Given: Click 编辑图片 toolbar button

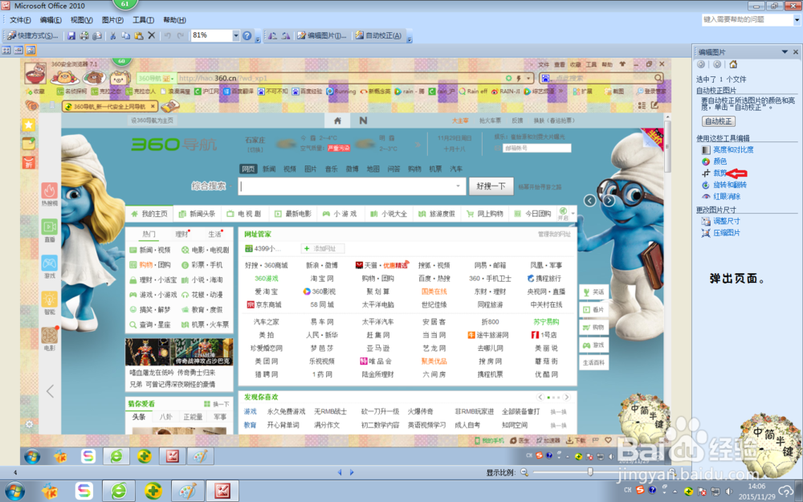Looking at the screenshot, I should tap(323, 35).
